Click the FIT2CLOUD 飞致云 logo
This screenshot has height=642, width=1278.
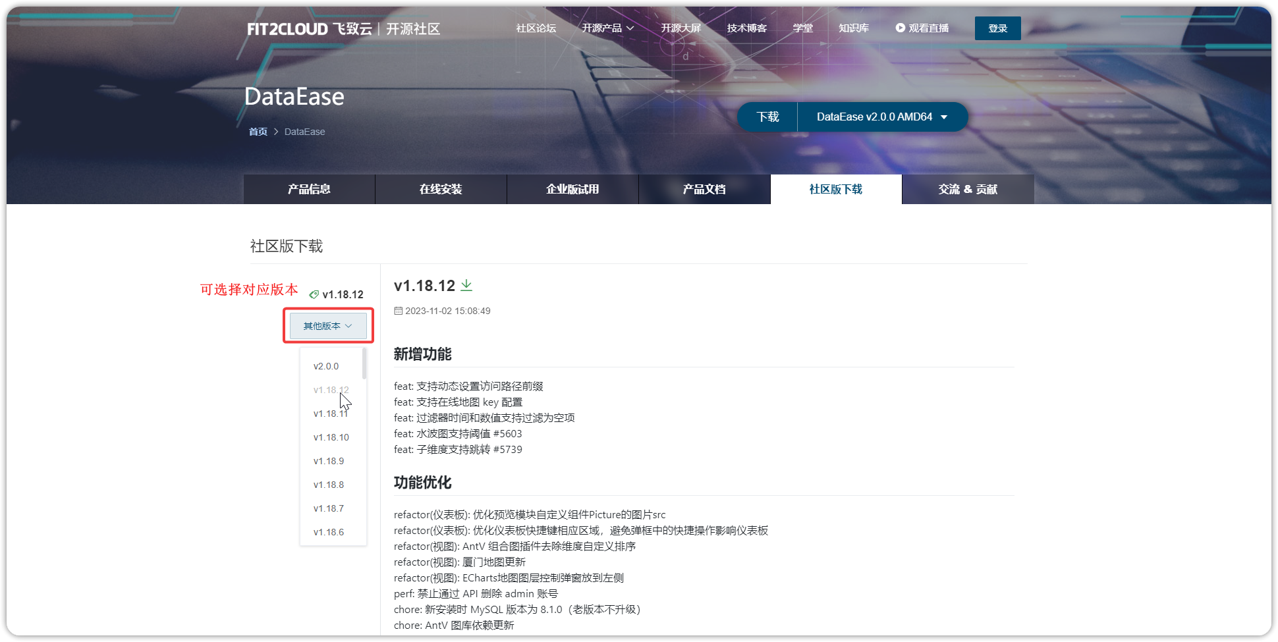[308, 28]
